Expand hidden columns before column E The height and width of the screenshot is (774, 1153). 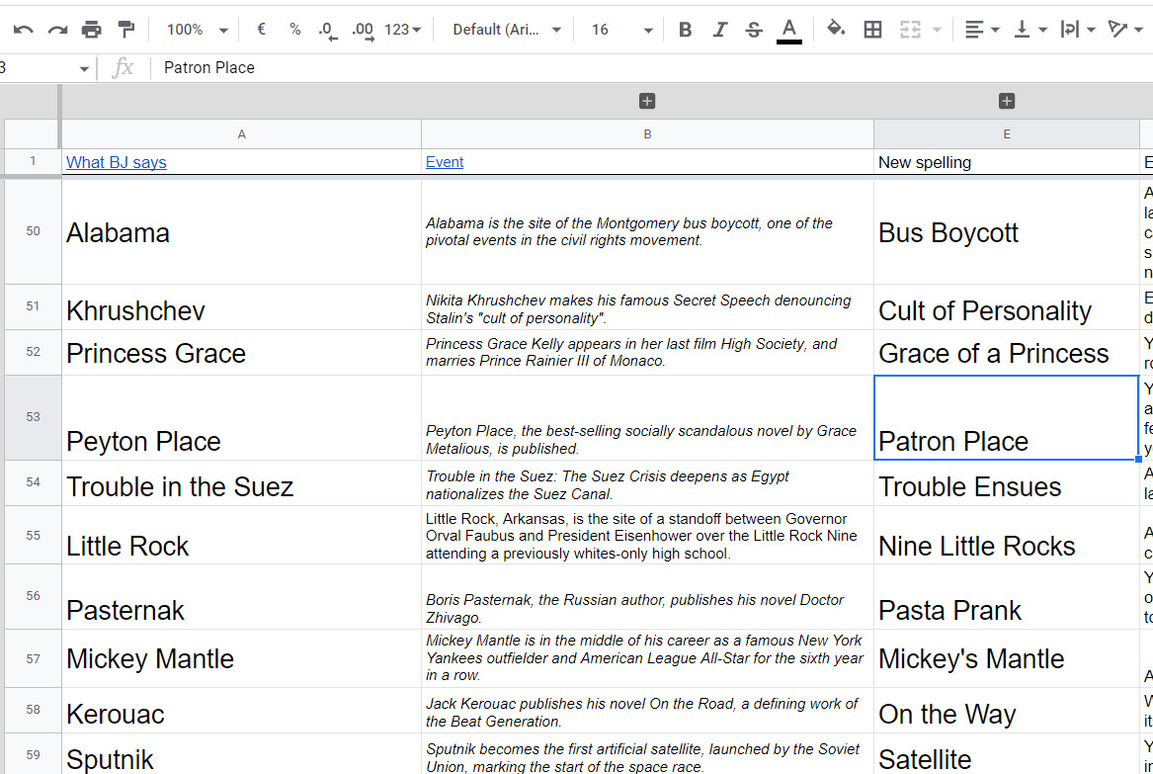pyautogui.click(x=1007, y=101)
